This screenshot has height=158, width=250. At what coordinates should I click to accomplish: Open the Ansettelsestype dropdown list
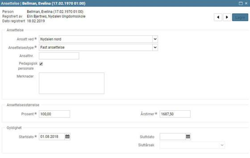pos(155,47)
